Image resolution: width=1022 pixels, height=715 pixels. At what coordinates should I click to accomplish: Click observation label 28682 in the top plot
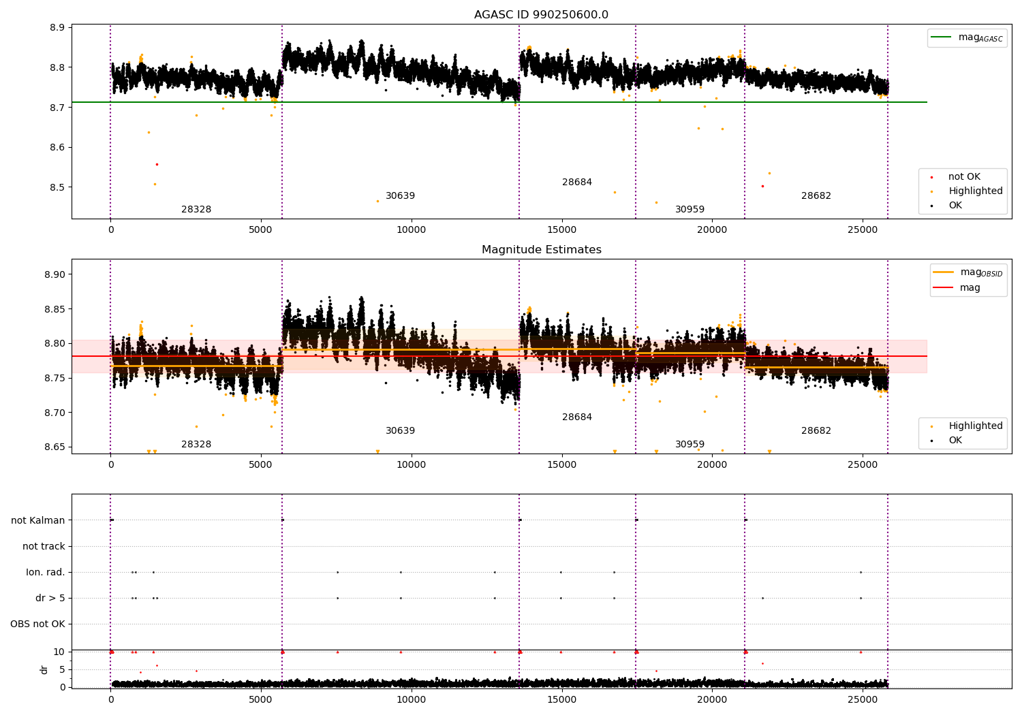[x=816, y=196]
